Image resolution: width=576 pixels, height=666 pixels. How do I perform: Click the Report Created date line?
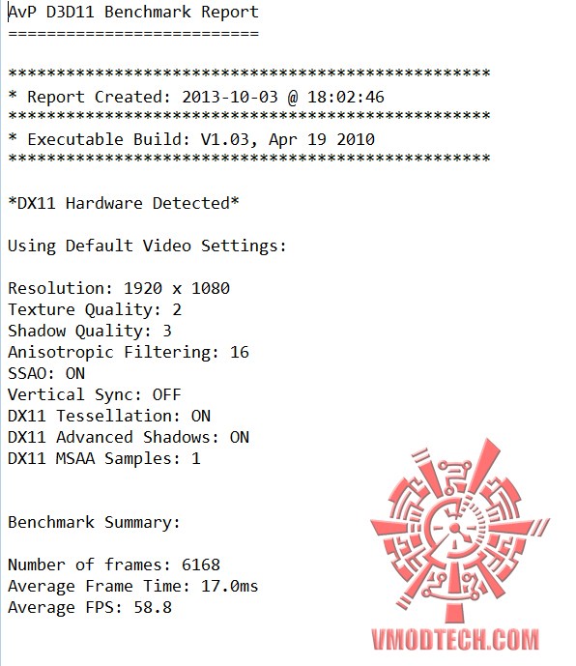pyautogui.click(x=196, y=98)
